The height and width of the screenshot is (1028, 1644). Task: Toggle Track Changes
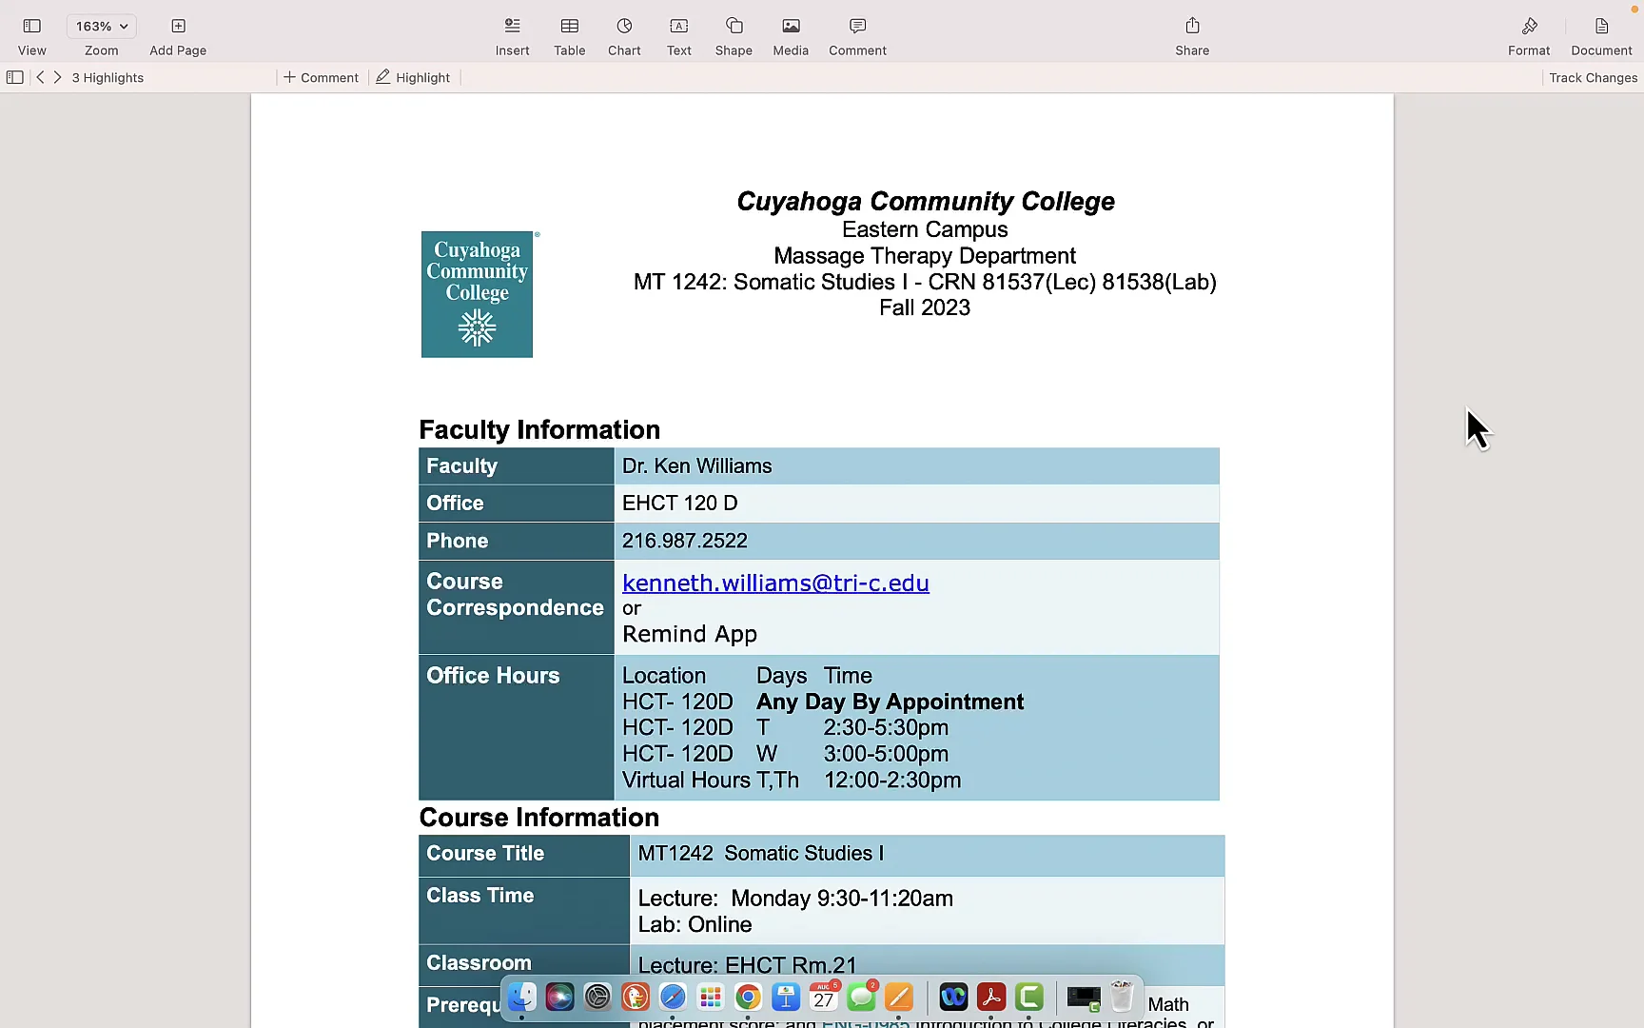tap(1593, 77)
